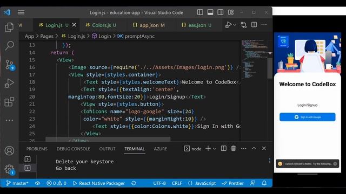Click the packager refresh icon in status bar

[x=134, y=183]
